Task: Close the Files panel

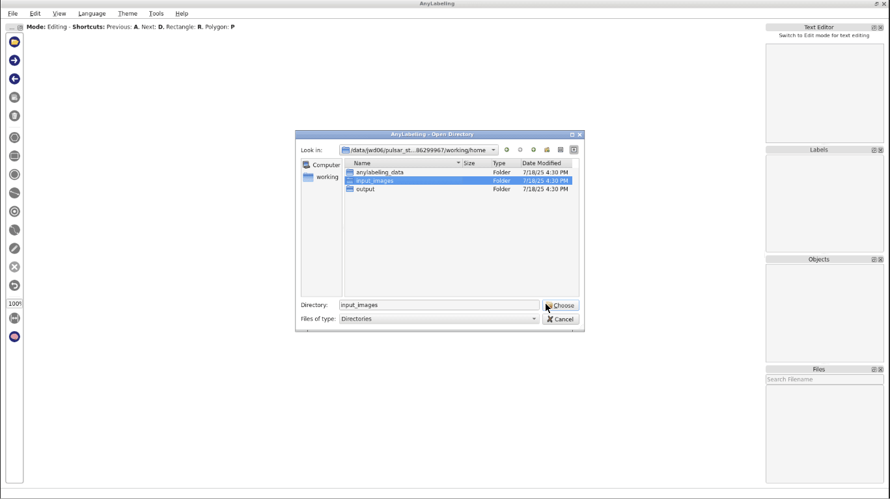Action: 881,370
